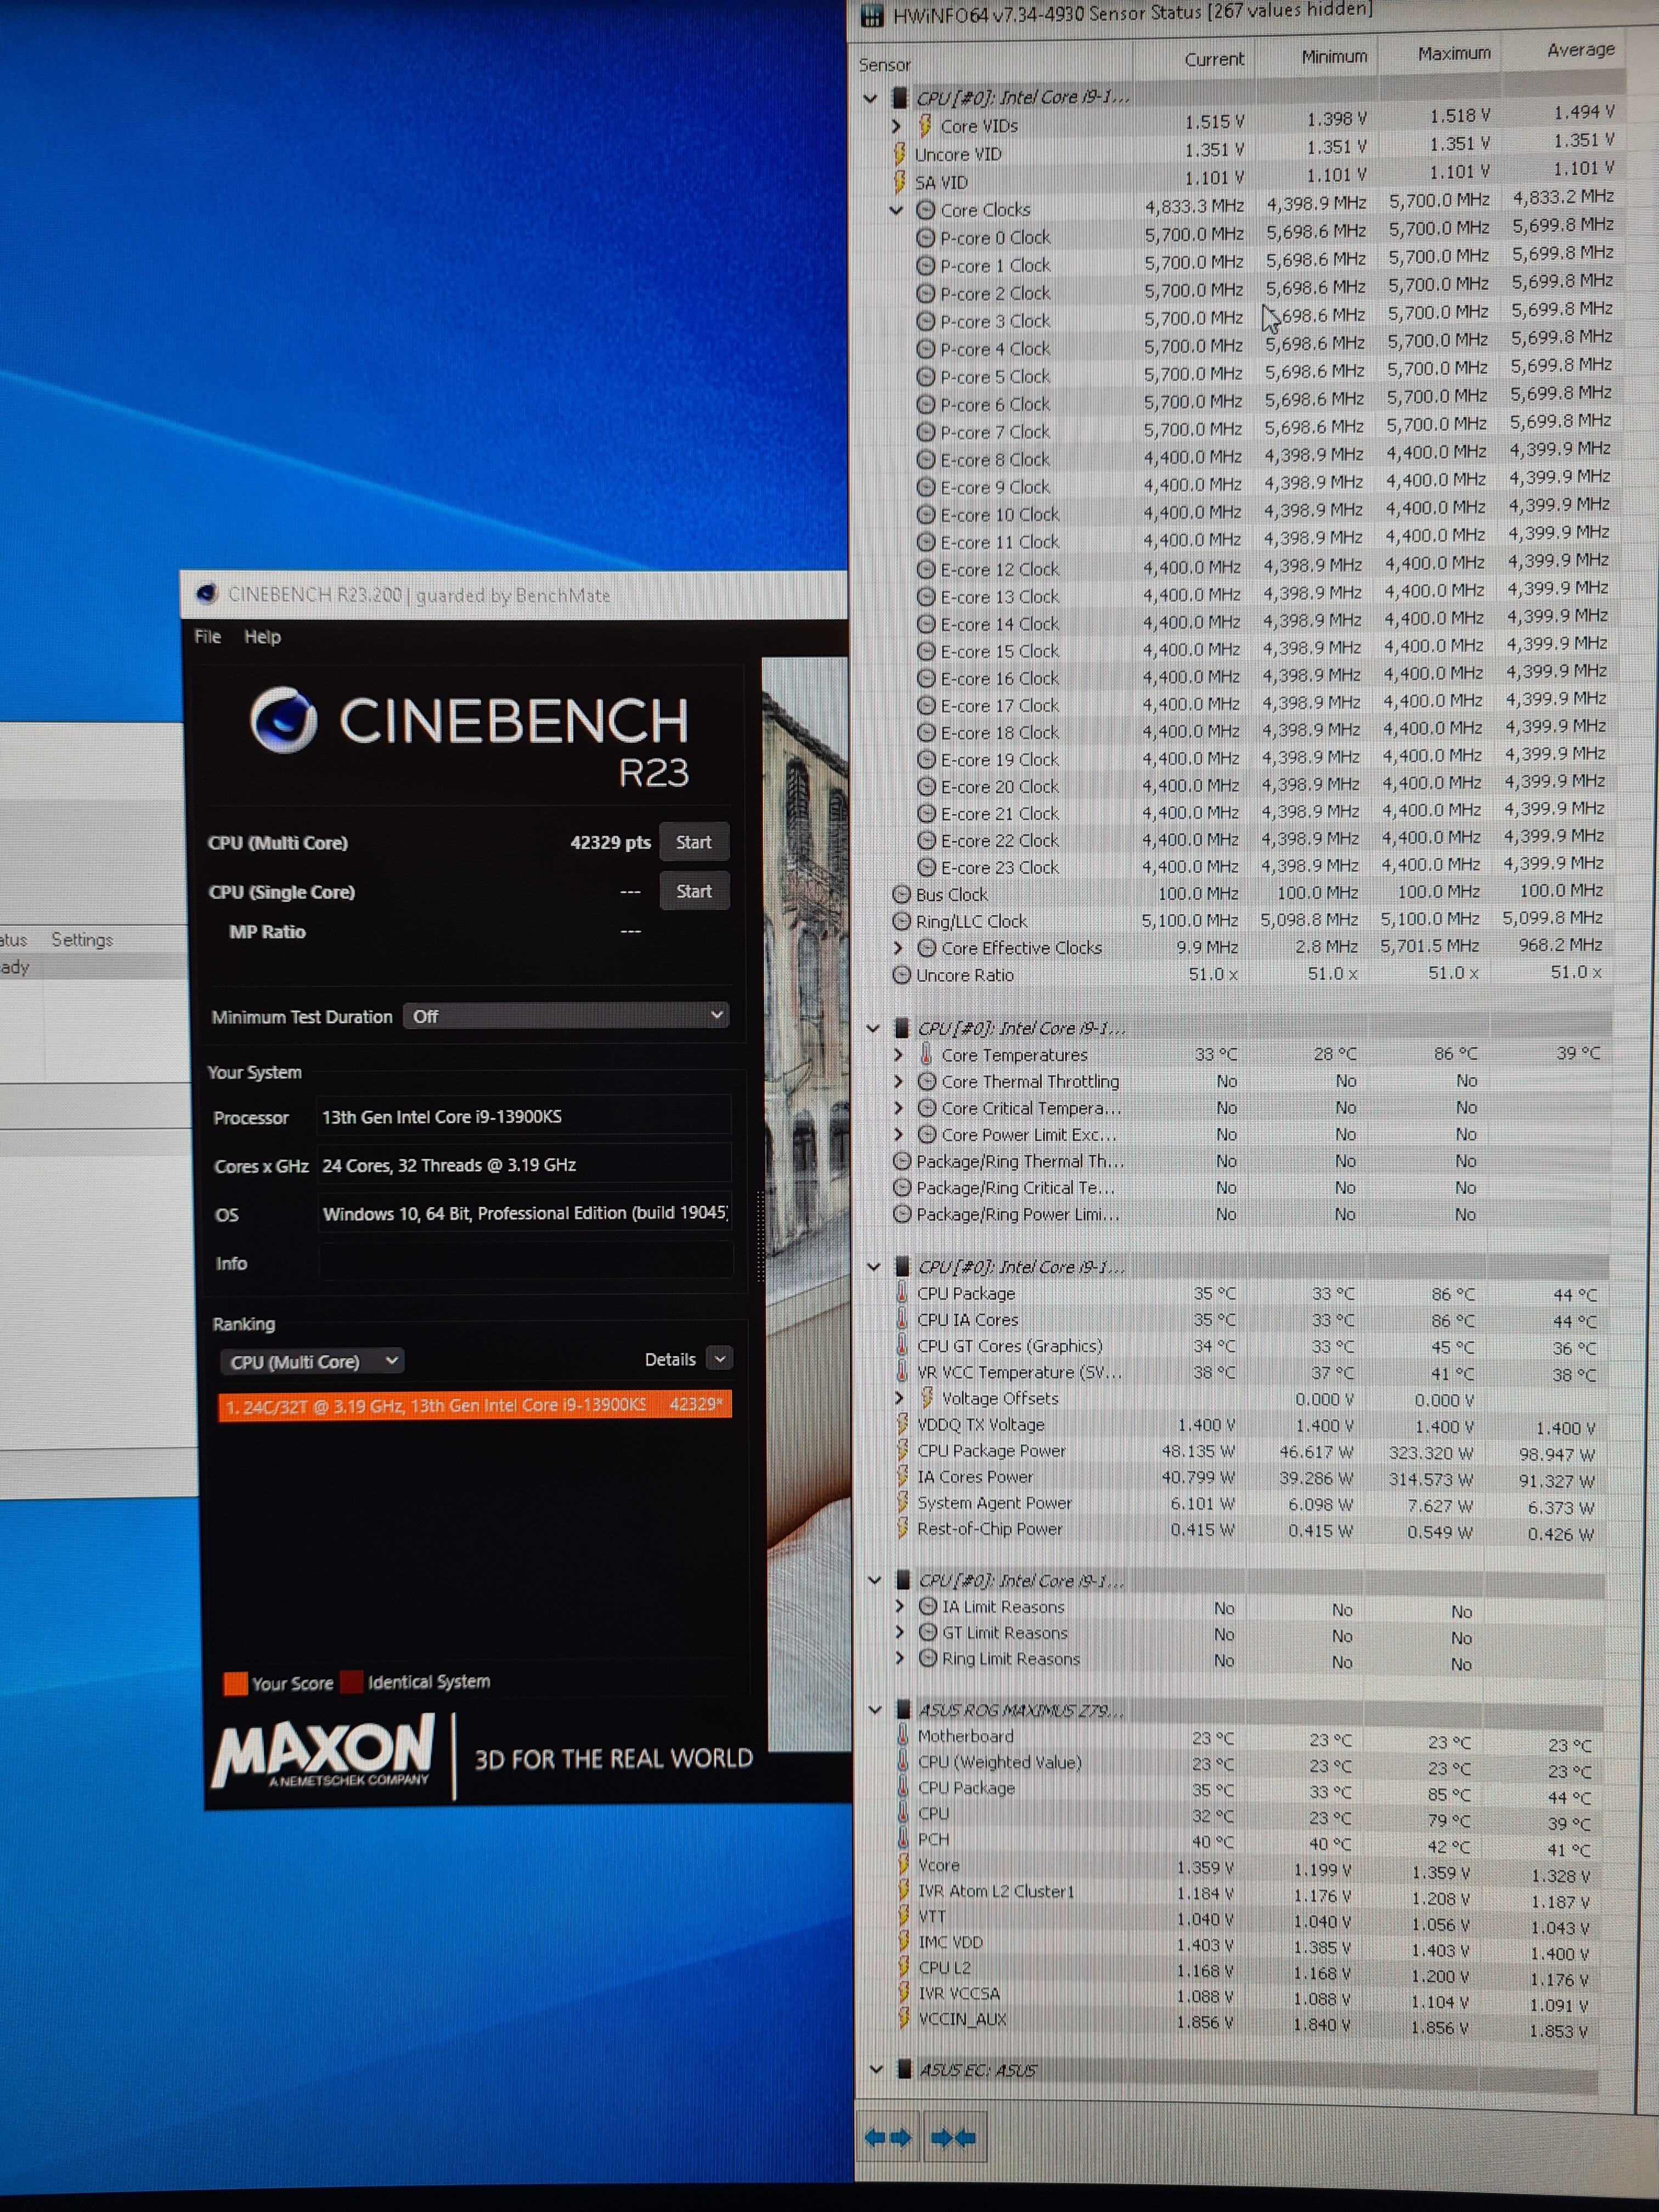Click the Cinebench logo sphere icon
Screen dimensions: 1659x2212
coord(284,720)
